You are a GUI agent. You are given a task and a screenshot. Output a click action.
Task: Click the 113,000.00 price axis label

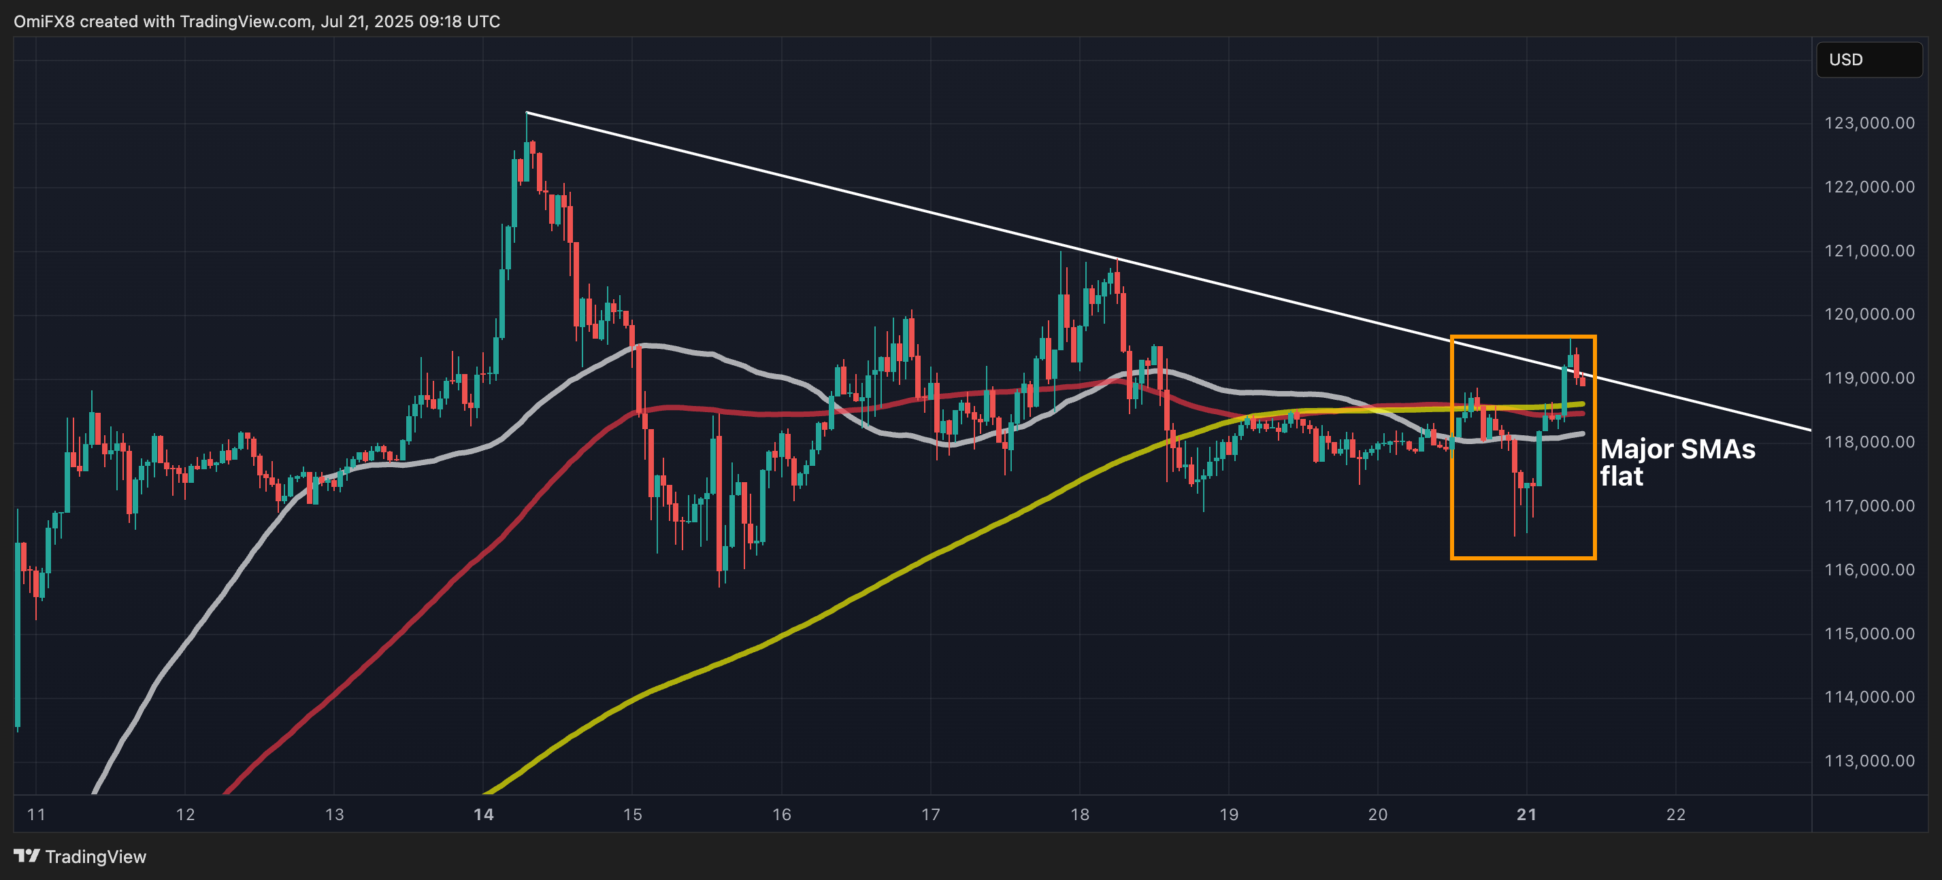point(1869,761)
